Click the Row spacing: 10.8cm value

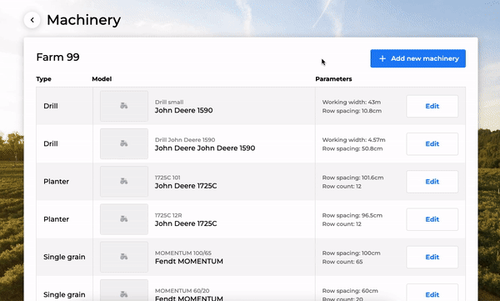[352, 111]
